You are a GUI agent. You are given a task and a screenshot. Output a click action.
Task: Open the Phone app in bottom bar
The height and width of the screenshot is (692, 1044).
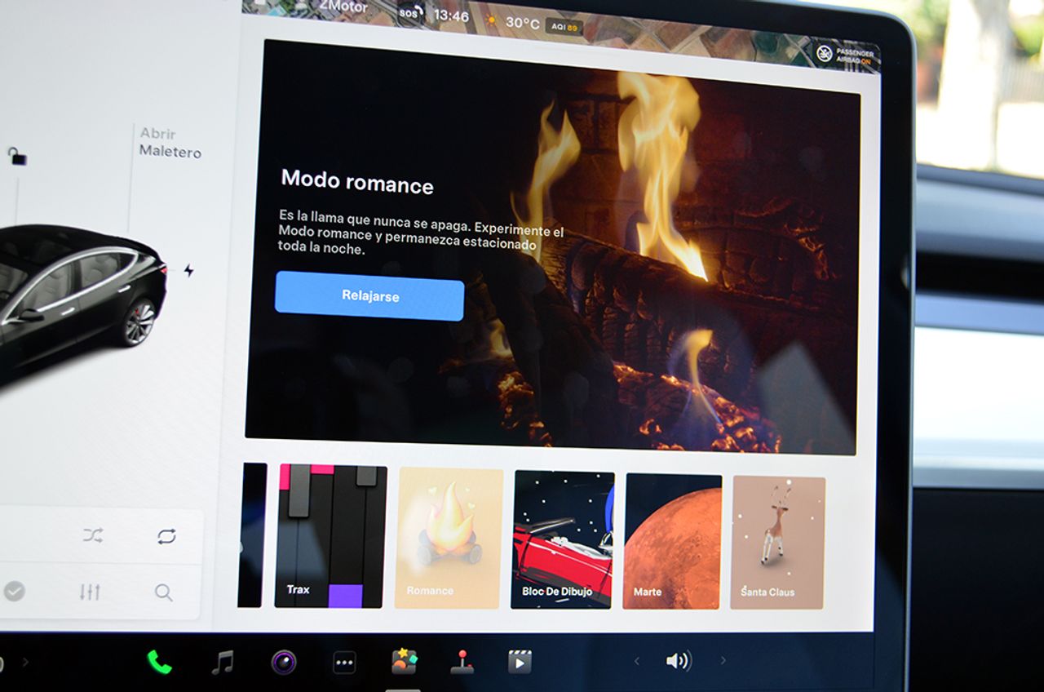point(159,662)
